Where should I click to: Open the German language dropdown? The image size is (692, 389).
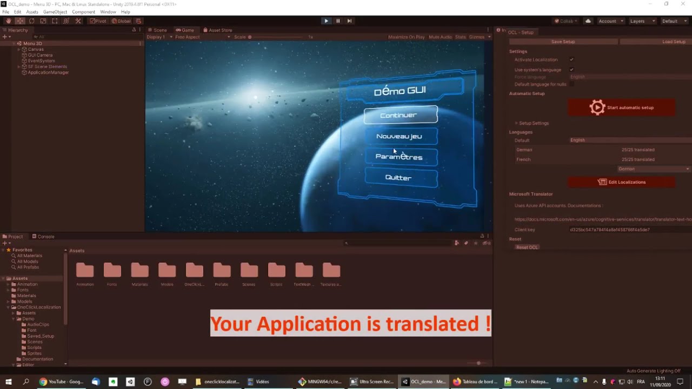pos(654,169)
